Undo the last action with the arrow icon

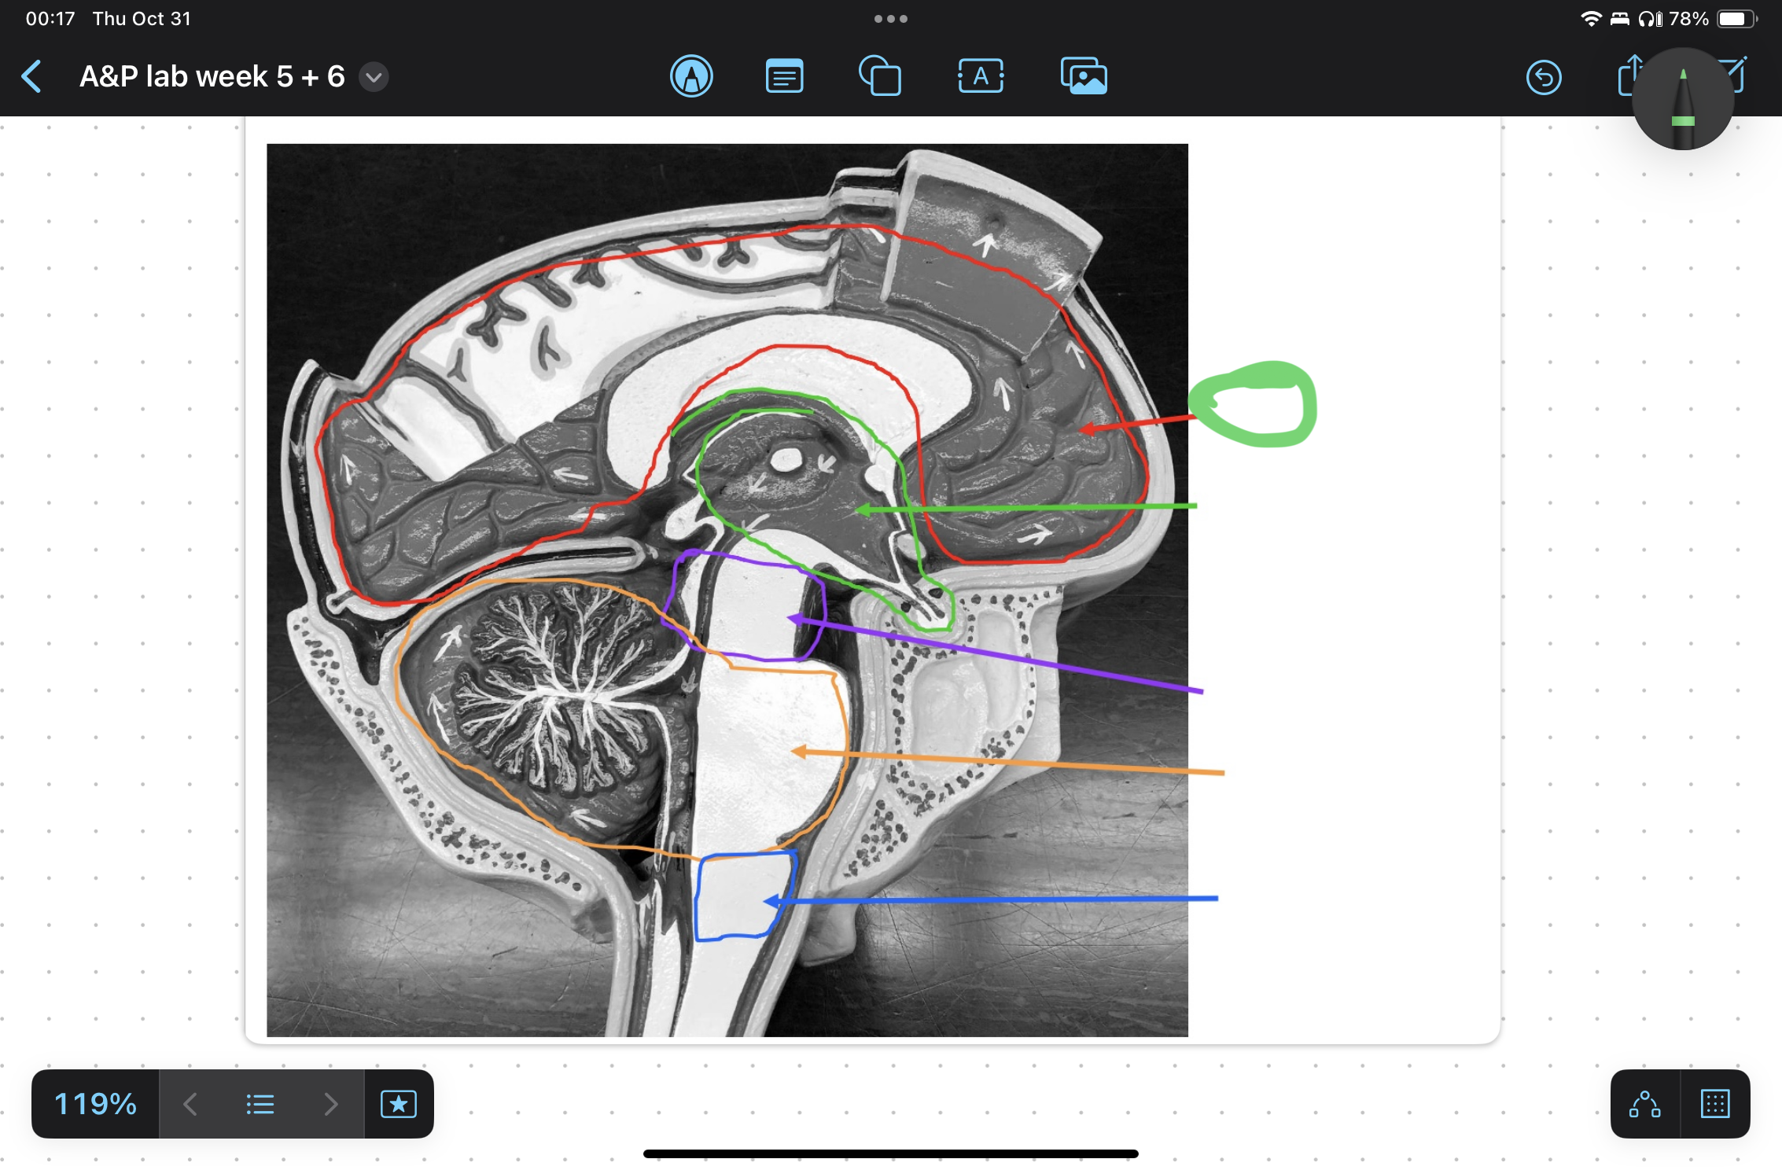click(x=1544, y=77)
